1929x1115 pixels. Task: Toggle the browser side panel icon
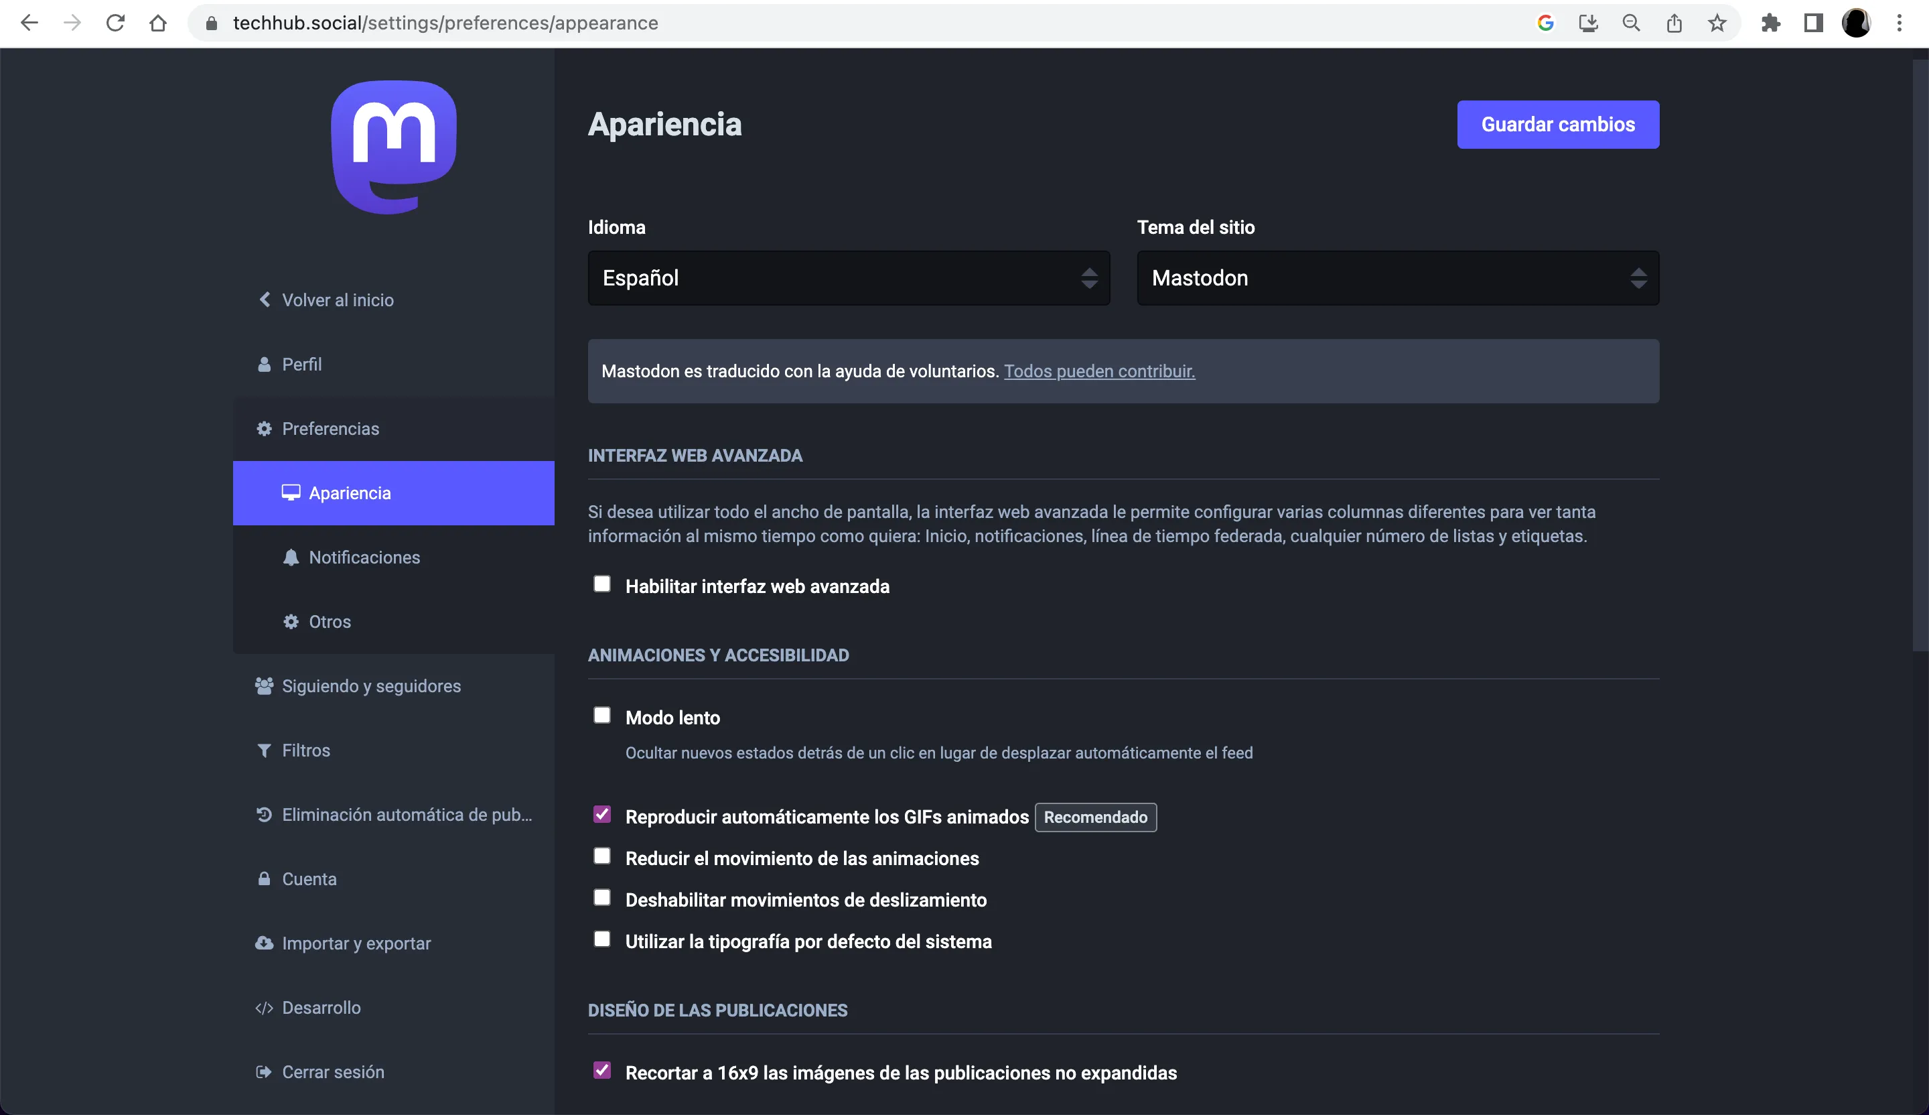tap(1813, 23)
